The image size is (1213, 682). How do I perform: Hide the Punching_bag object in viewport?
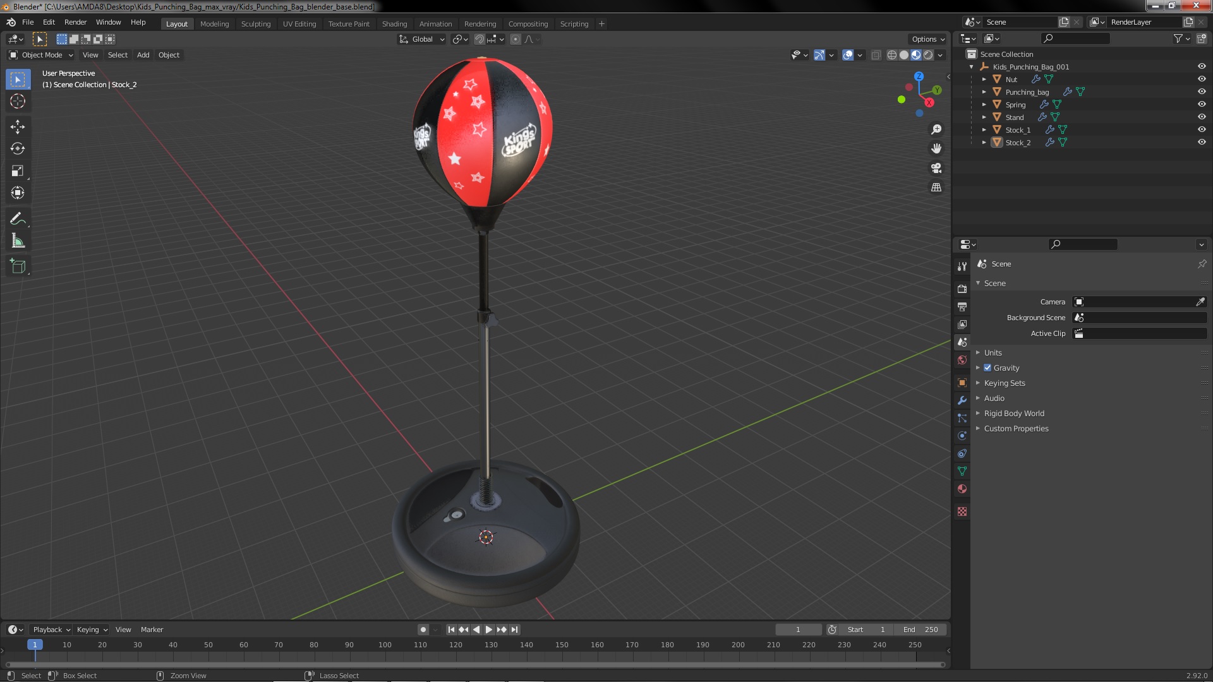click(x=1202, y=92)
